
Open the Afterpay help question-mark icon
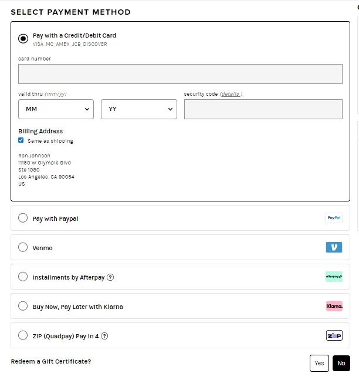click(x=110, y=277)
